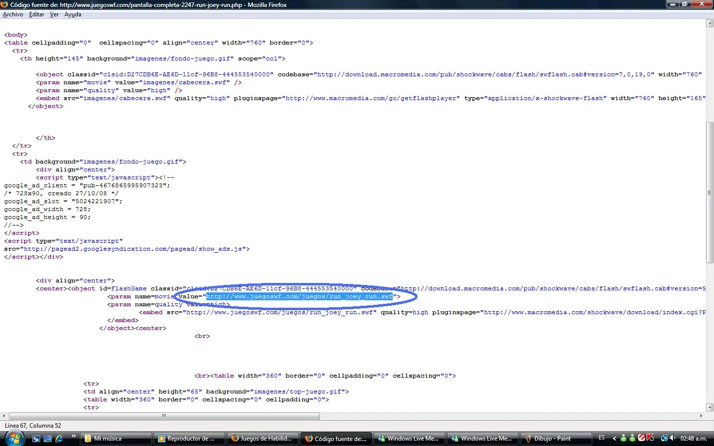714x446 pixels.
Task: Select the Código fuente de... taskbar button
Action: click(x=337, y=439)
